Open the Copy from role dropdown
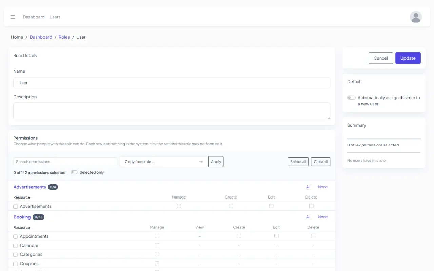The width and height of the screenshot is (434, 271). 164,162
